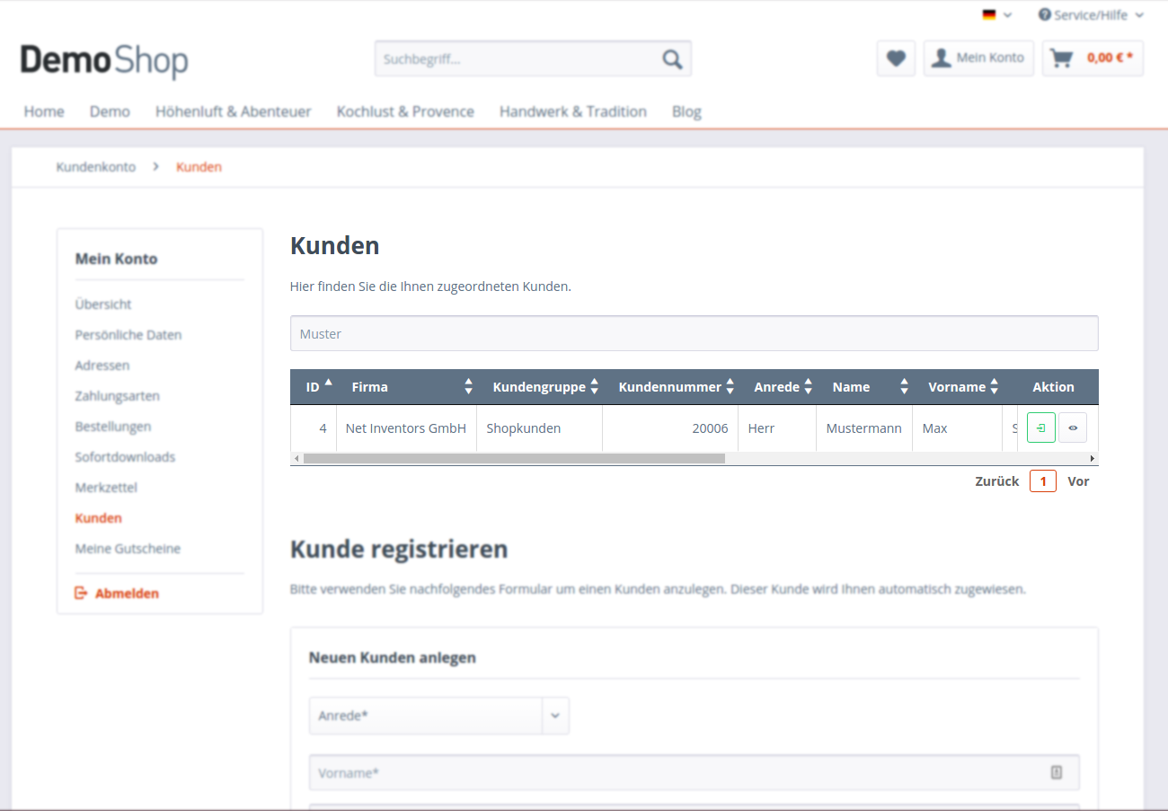Image resolution: width=1168 pixels, height=811 pixels.
Task: Open Zahlungsarten in the sidebar
Action: pyautogui.click(x=118, y=396)
